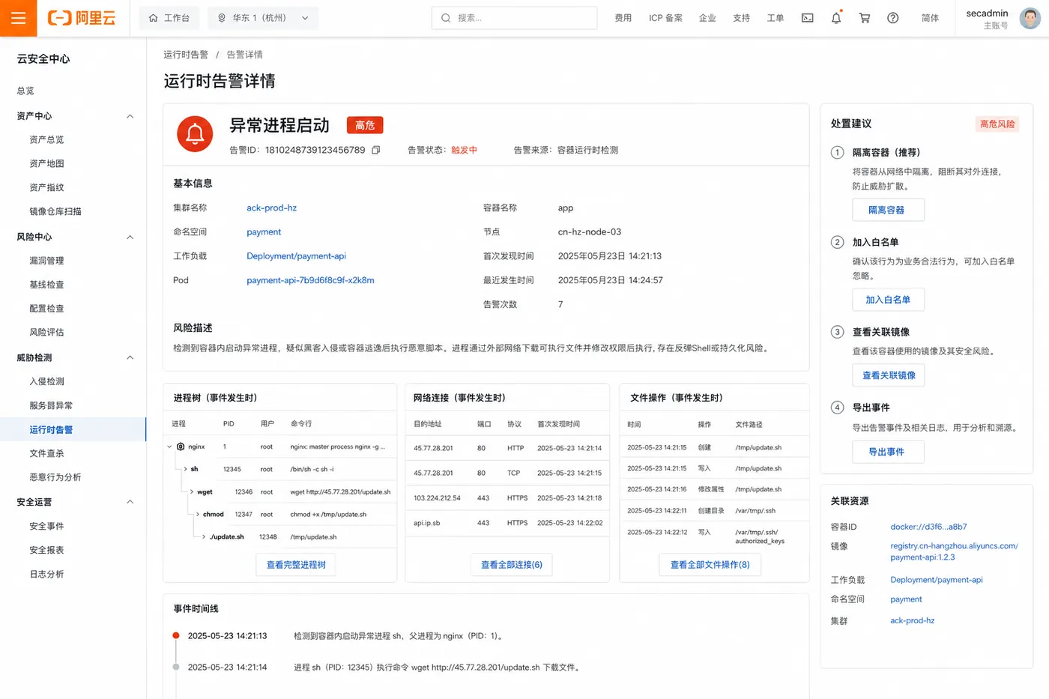Open Cloud Shell terminal icon
The height and width of the screenshot is (699, 1049).
click(x=808, y=18)
